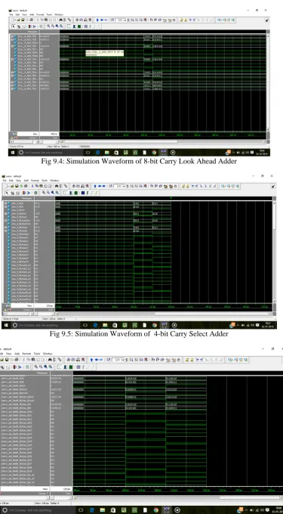Open Tools menu in Carry Select Adder window

[45, 181]
